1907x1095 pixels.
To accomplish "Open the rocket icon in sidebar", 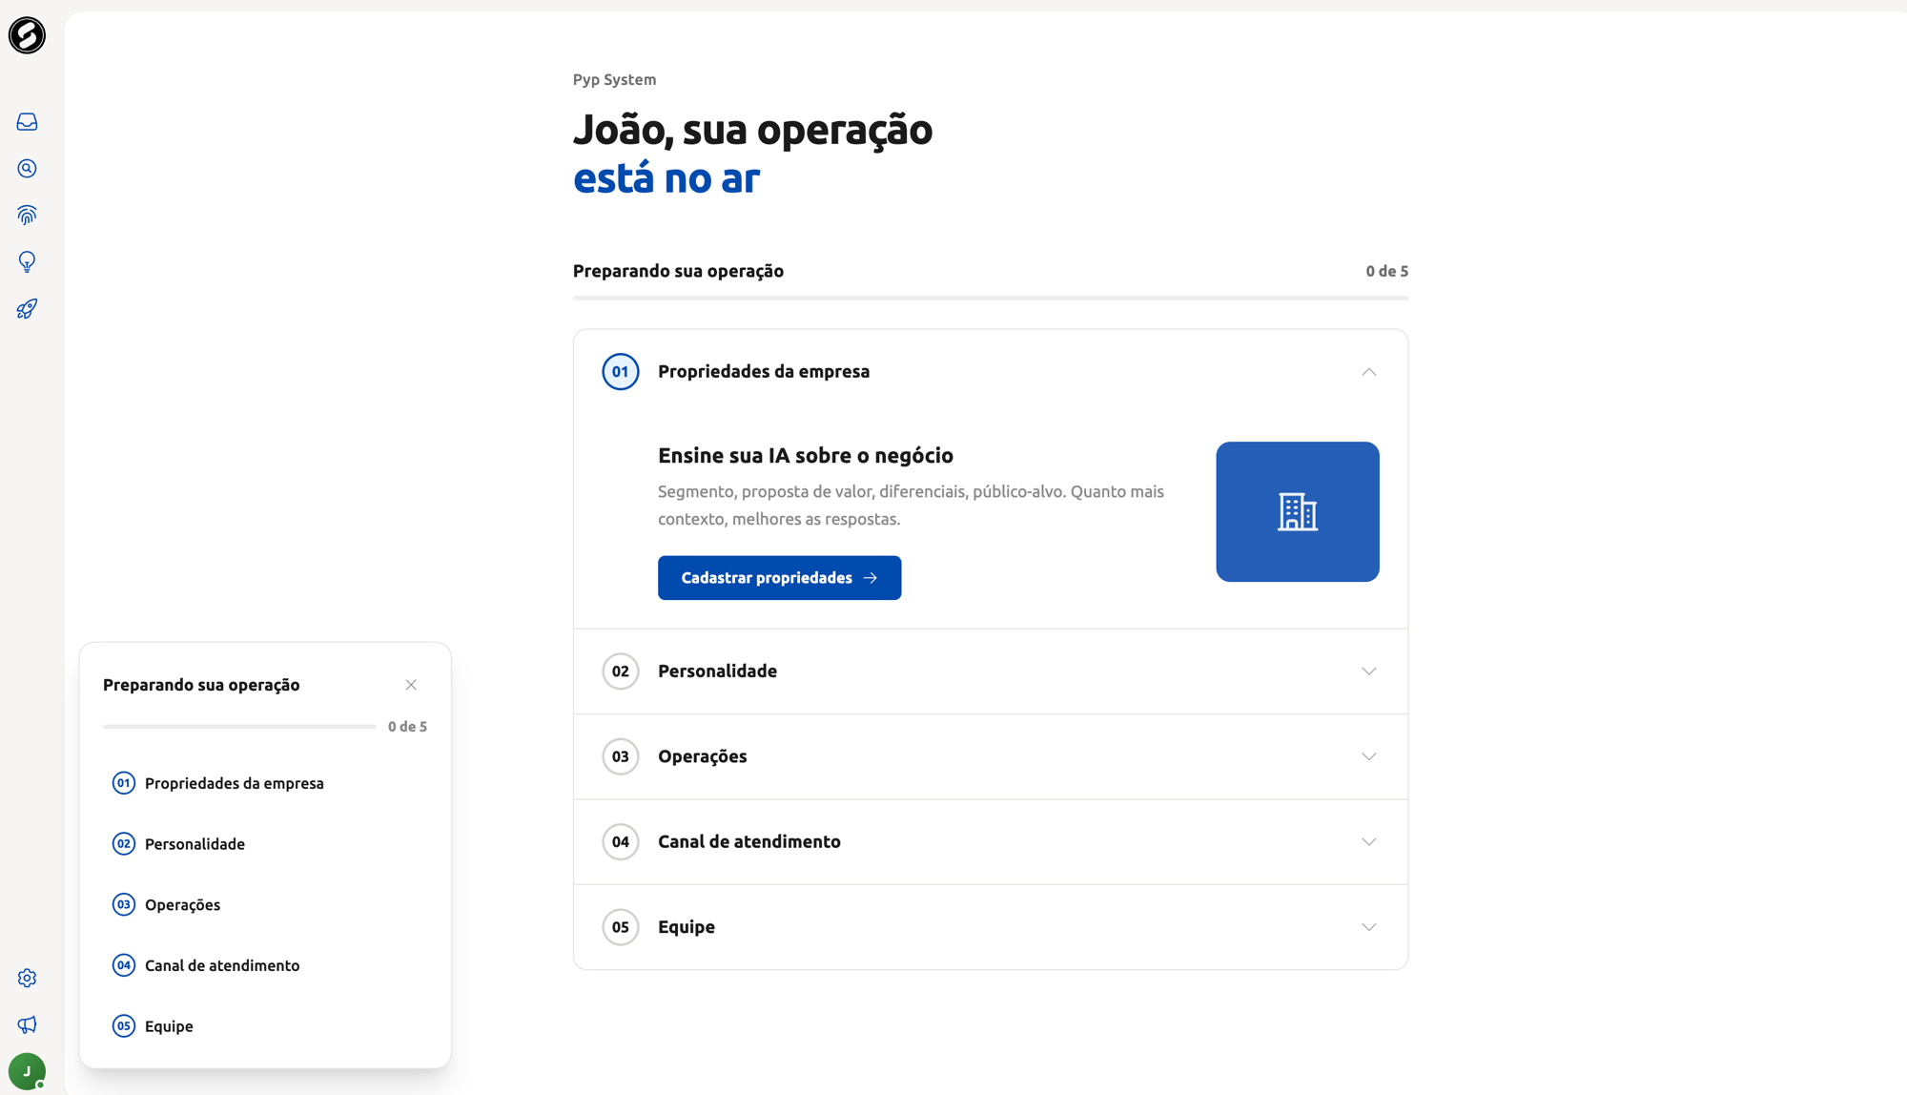I will click(27, 309).
